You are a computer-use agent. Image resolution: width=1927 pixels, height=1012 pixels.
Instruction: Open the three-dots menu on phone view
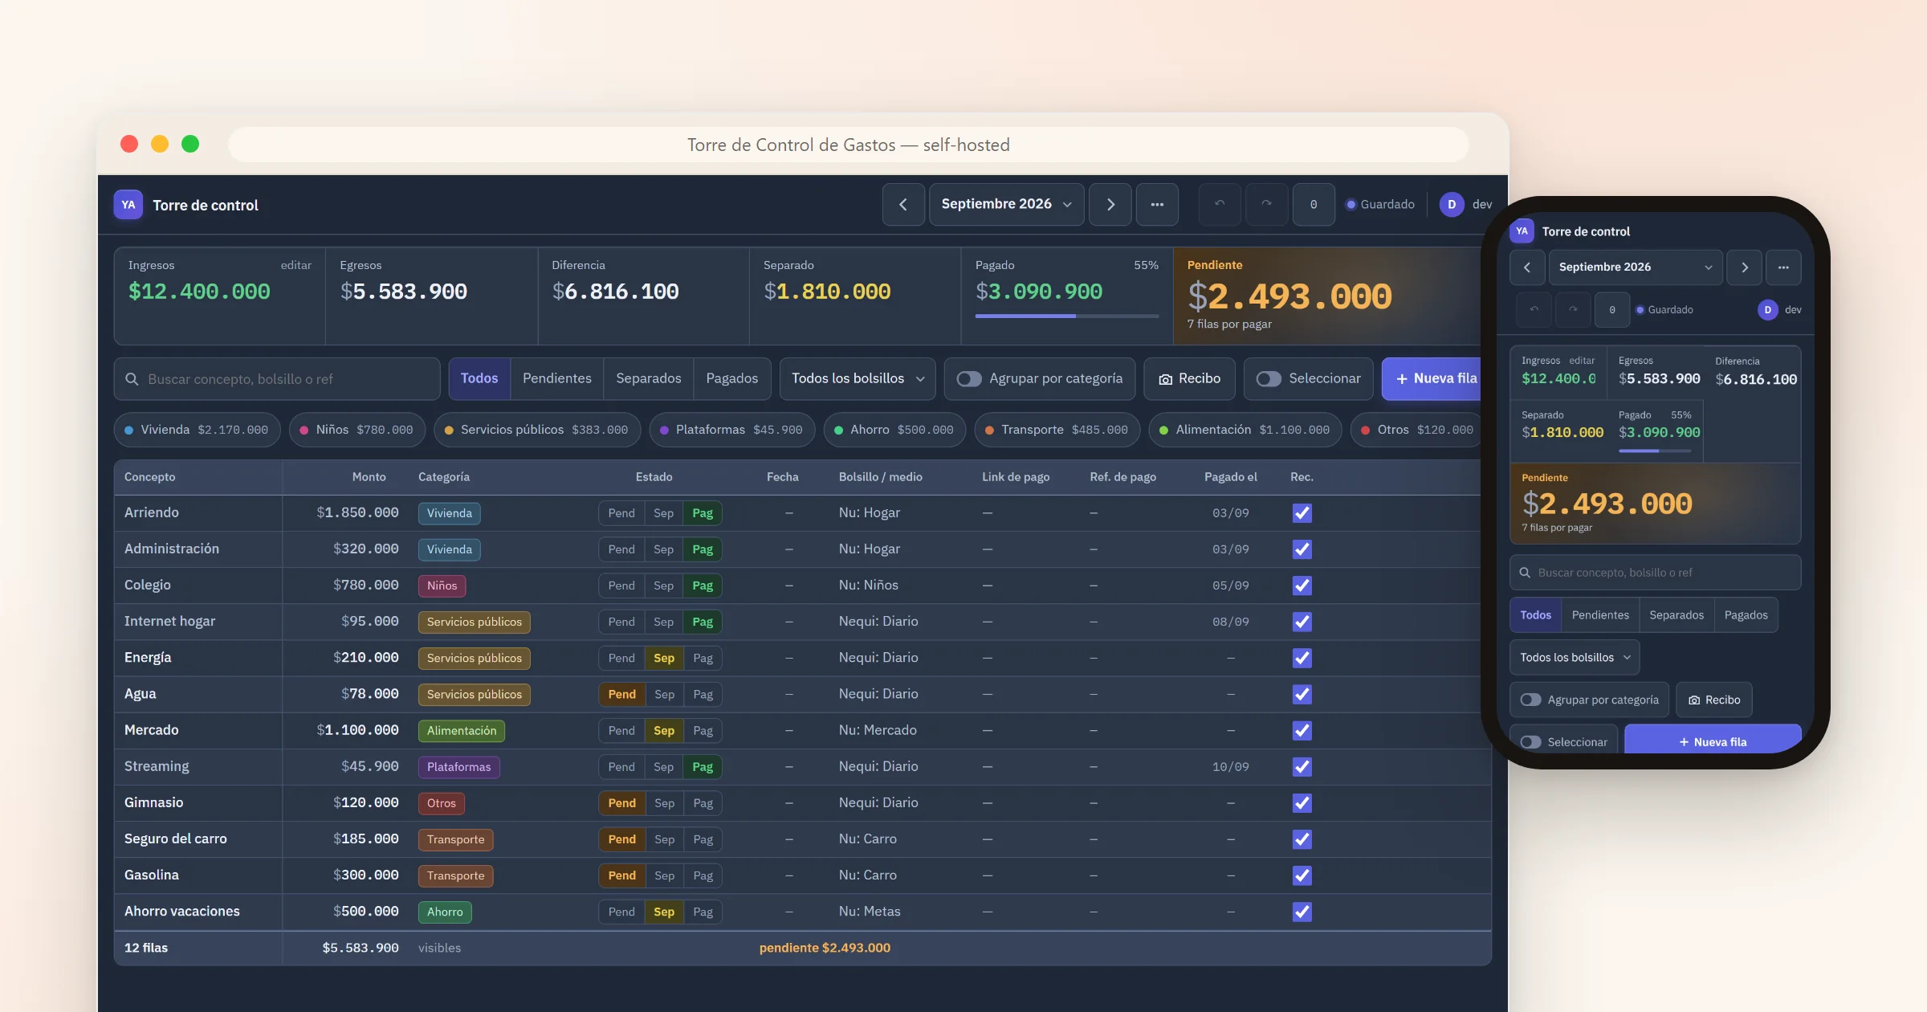1783,267
